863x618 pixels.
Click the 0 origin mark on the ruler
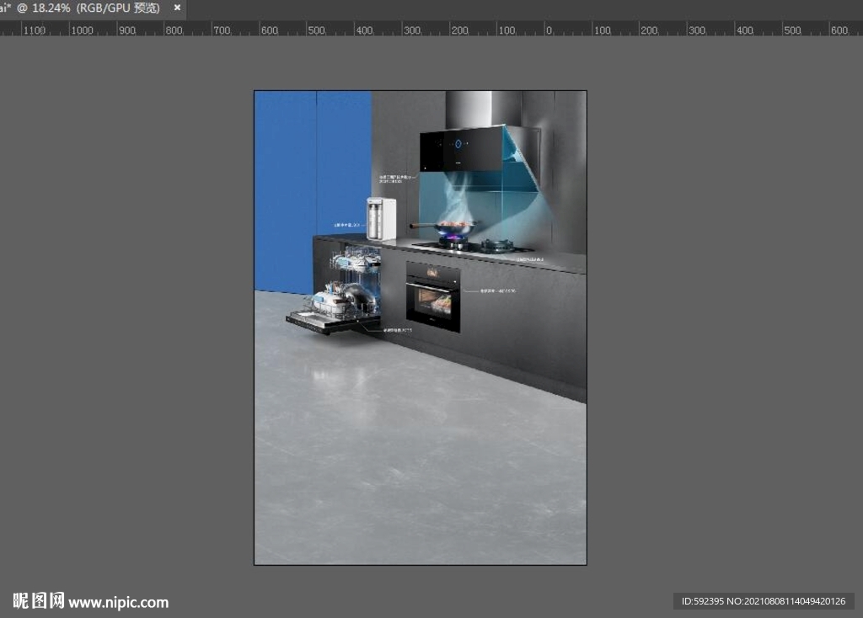[549, 30]
